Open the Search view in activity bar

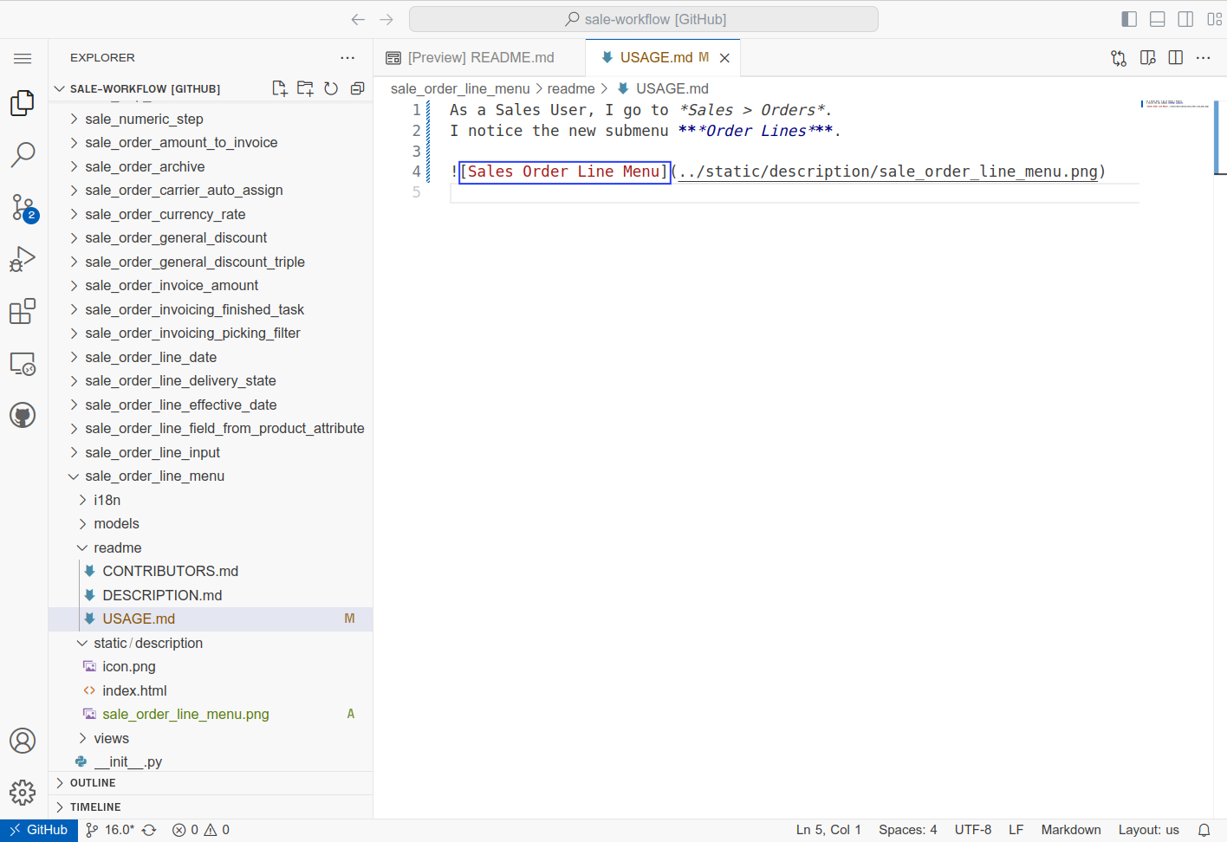click(x=23, y=155)
